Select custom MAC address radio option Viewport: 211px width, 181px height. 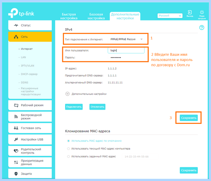coord(69,157)
